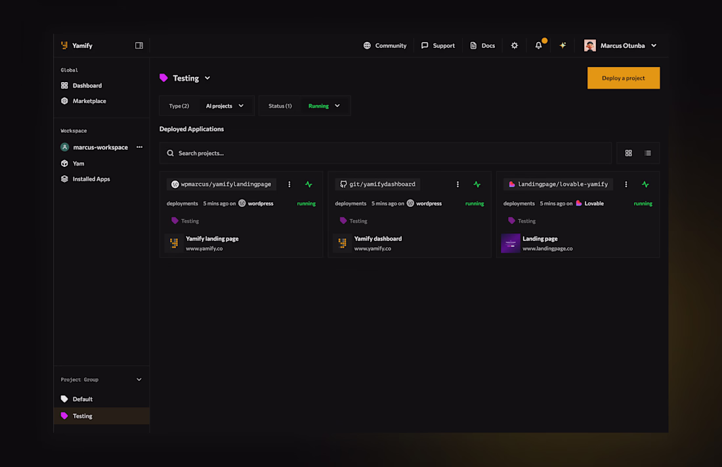Viewport: 722px width, 467px height.
Task: Open marcus-workspace three-dot options
Action: click(x=140, y=147)
